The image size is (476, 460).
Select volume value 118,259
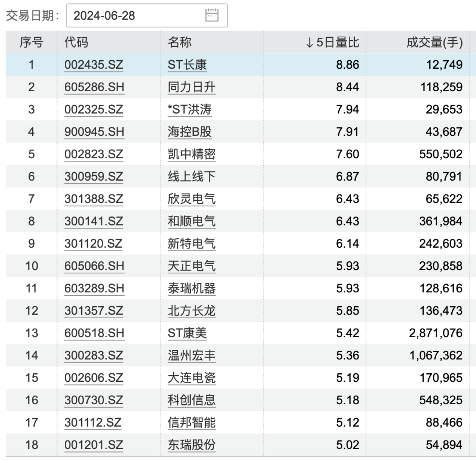pyautogui.click(x=441, y=87)
